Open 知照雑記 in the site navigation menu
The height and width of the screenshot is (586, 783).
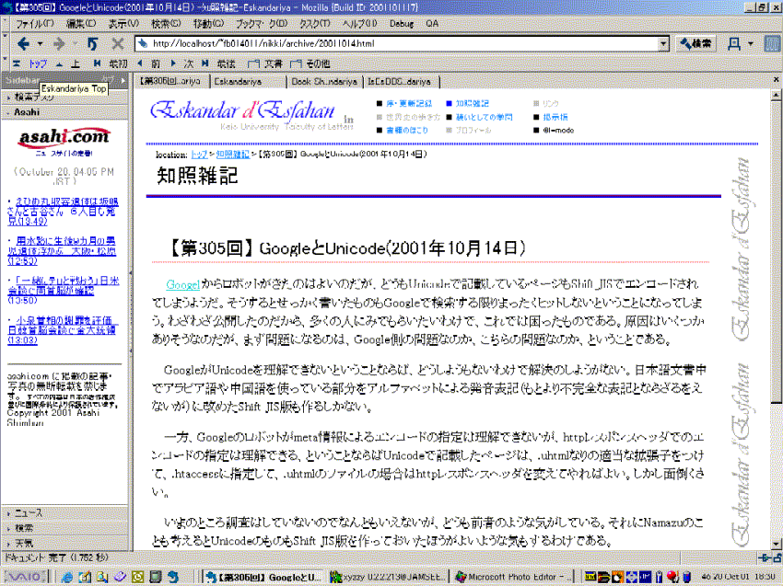point(472,103)
